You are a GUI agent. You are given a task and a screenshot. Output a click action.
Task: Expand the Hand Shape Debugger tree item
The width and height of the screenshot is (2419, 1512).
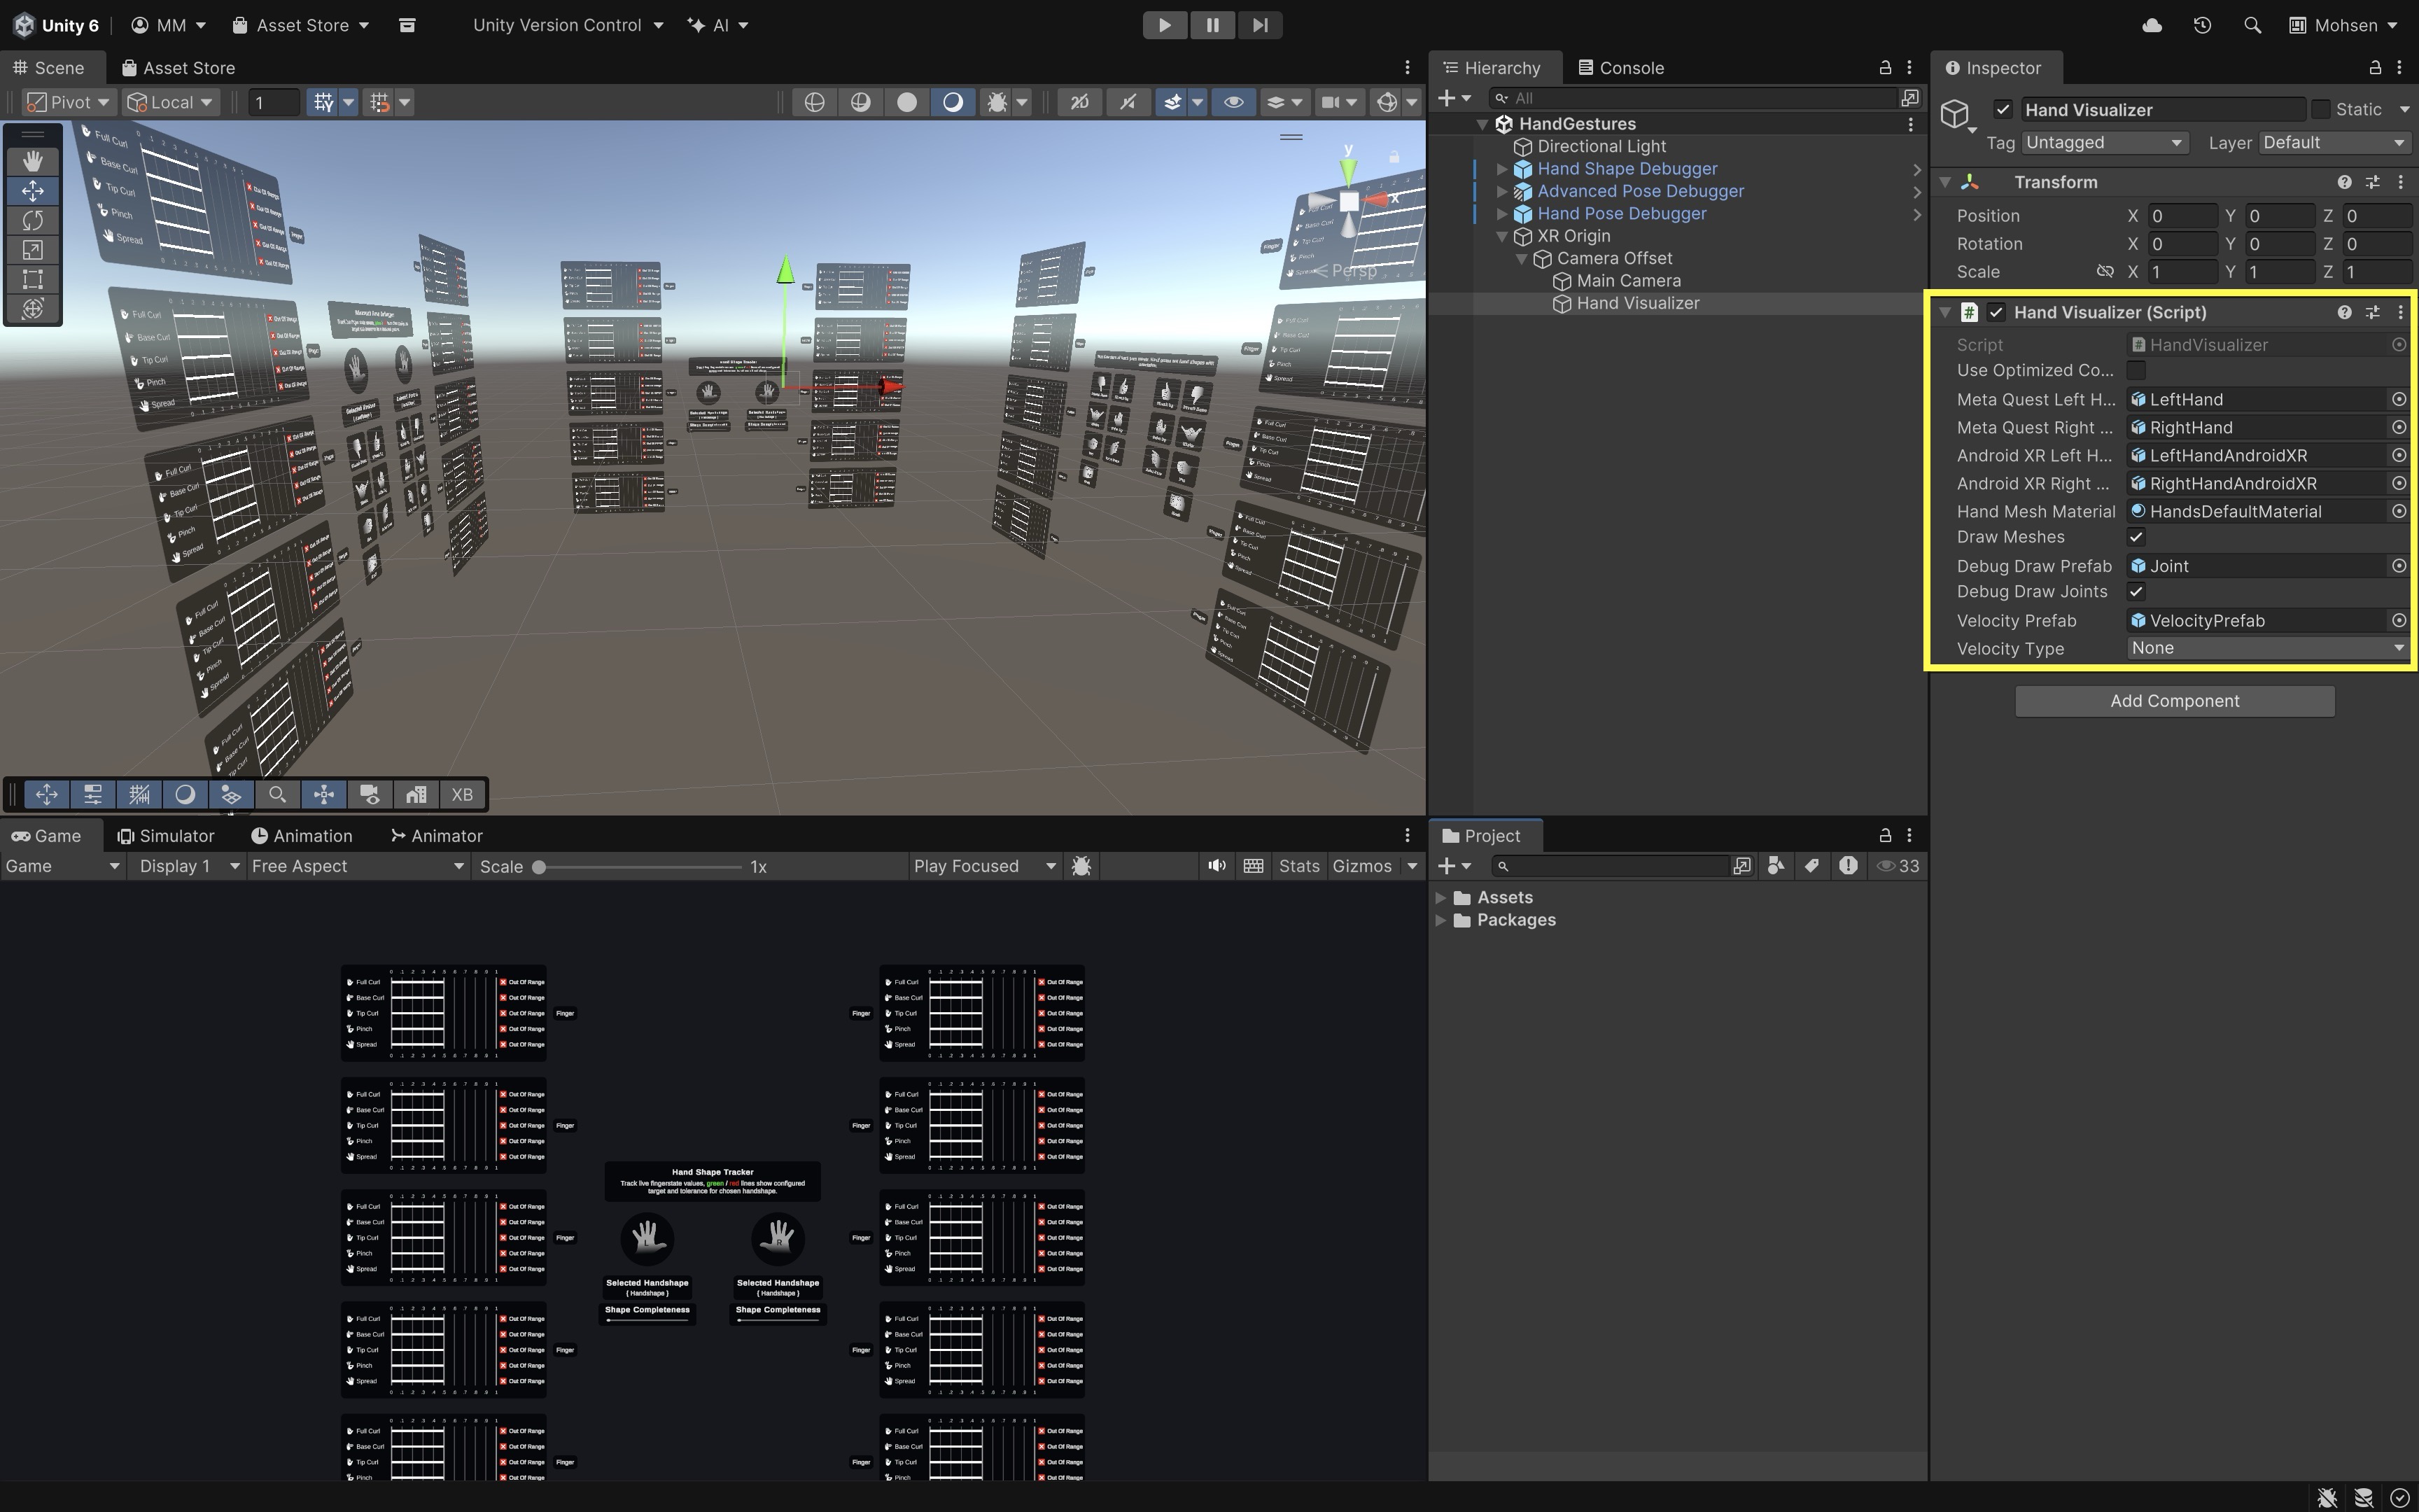1501,169
